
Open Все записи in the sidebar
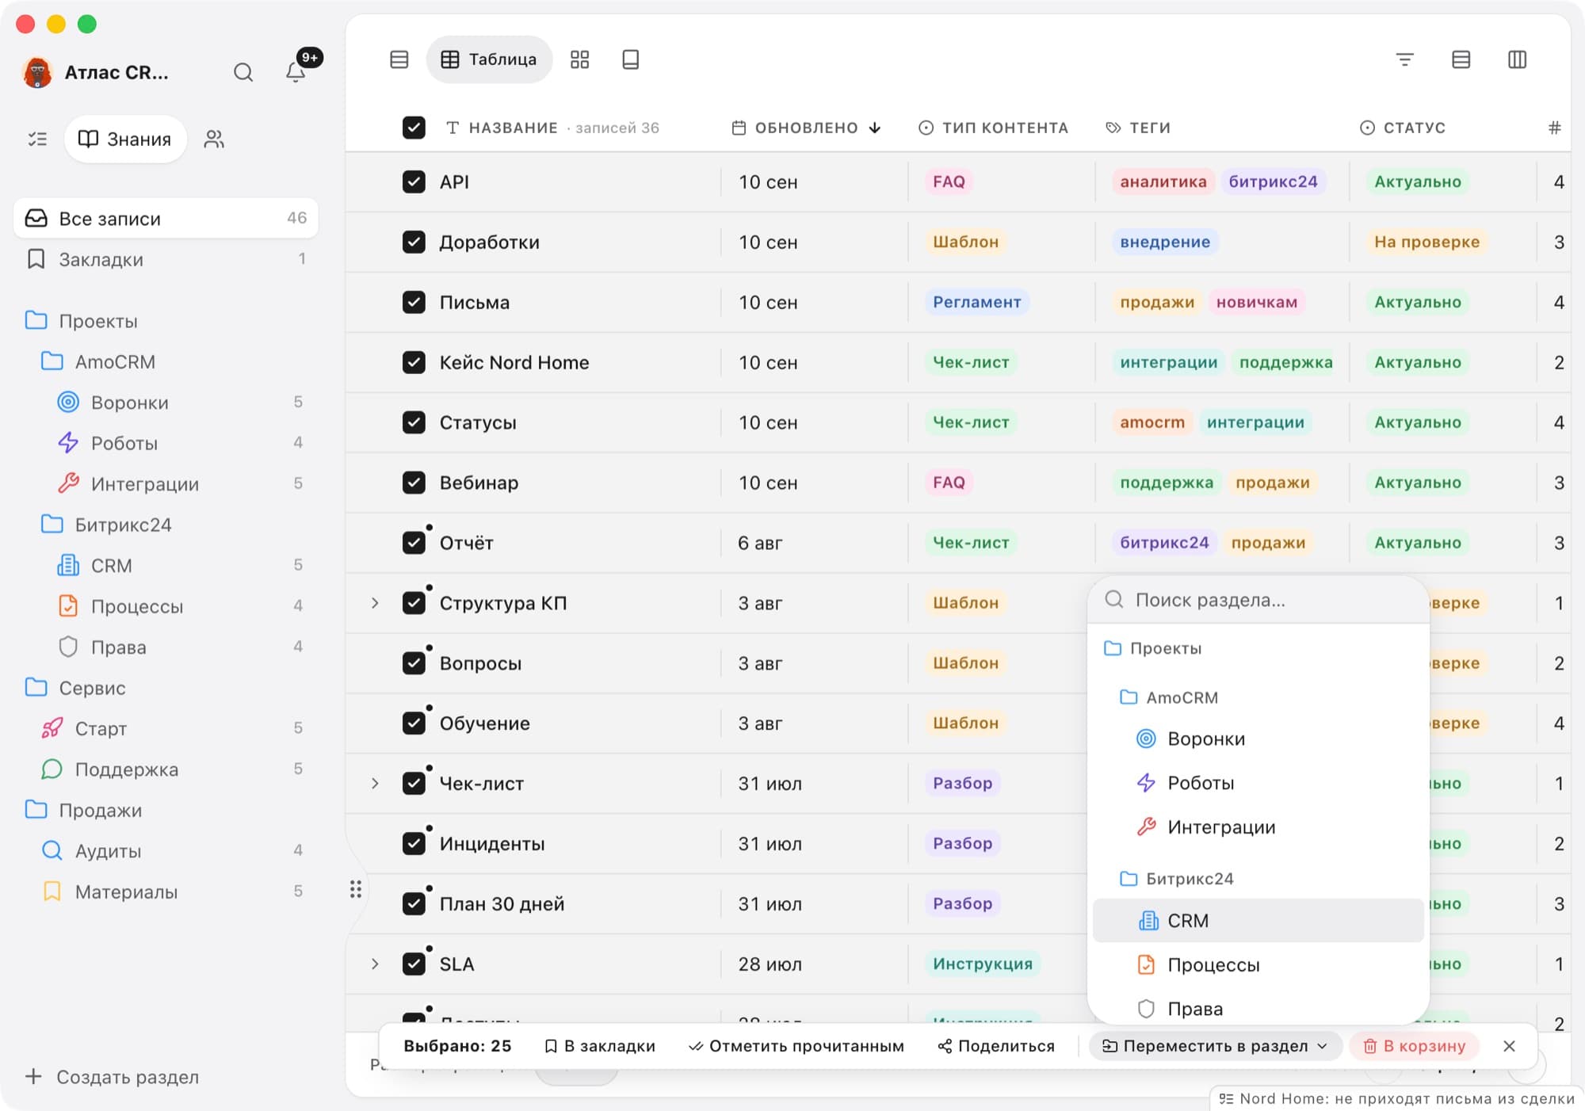pos(166,218)
